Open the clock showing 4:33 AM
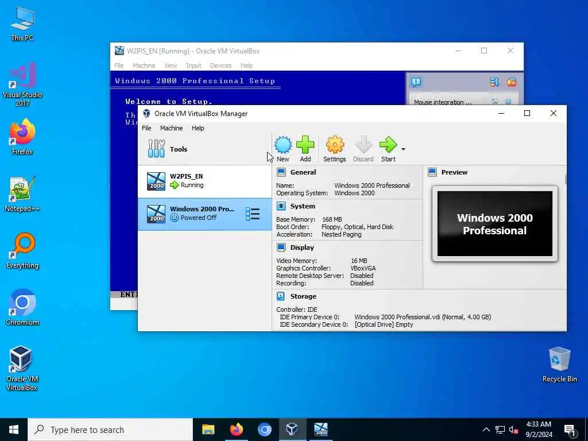588x441 pixels. point(539,430)
